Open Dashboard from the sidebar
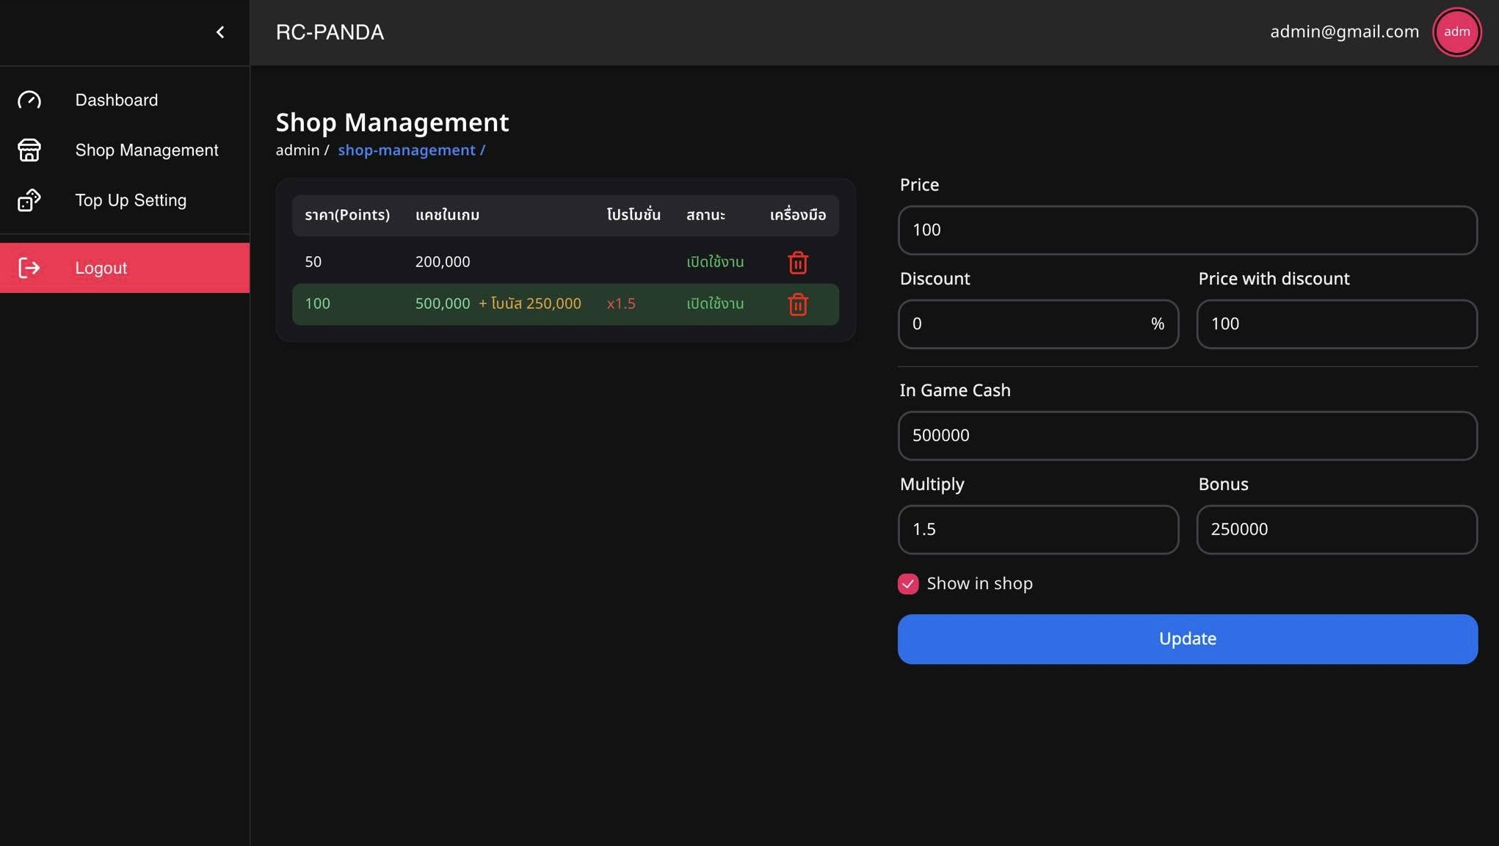The image size is (1499, 846). [125, 100]
